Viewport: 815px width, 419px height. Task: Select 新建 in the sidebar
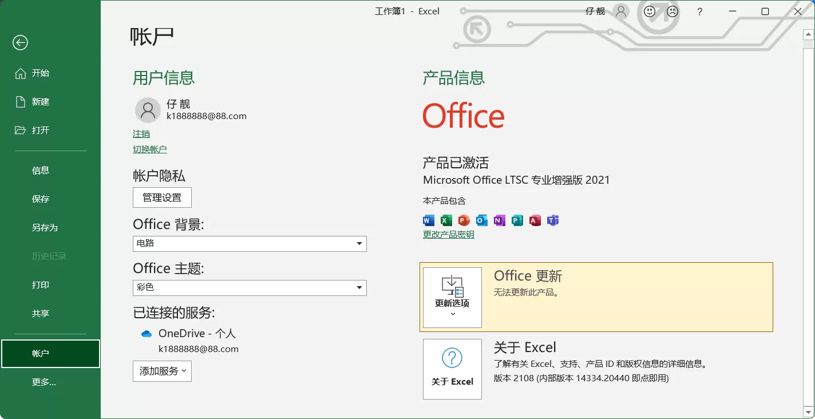tap(40, 101)
